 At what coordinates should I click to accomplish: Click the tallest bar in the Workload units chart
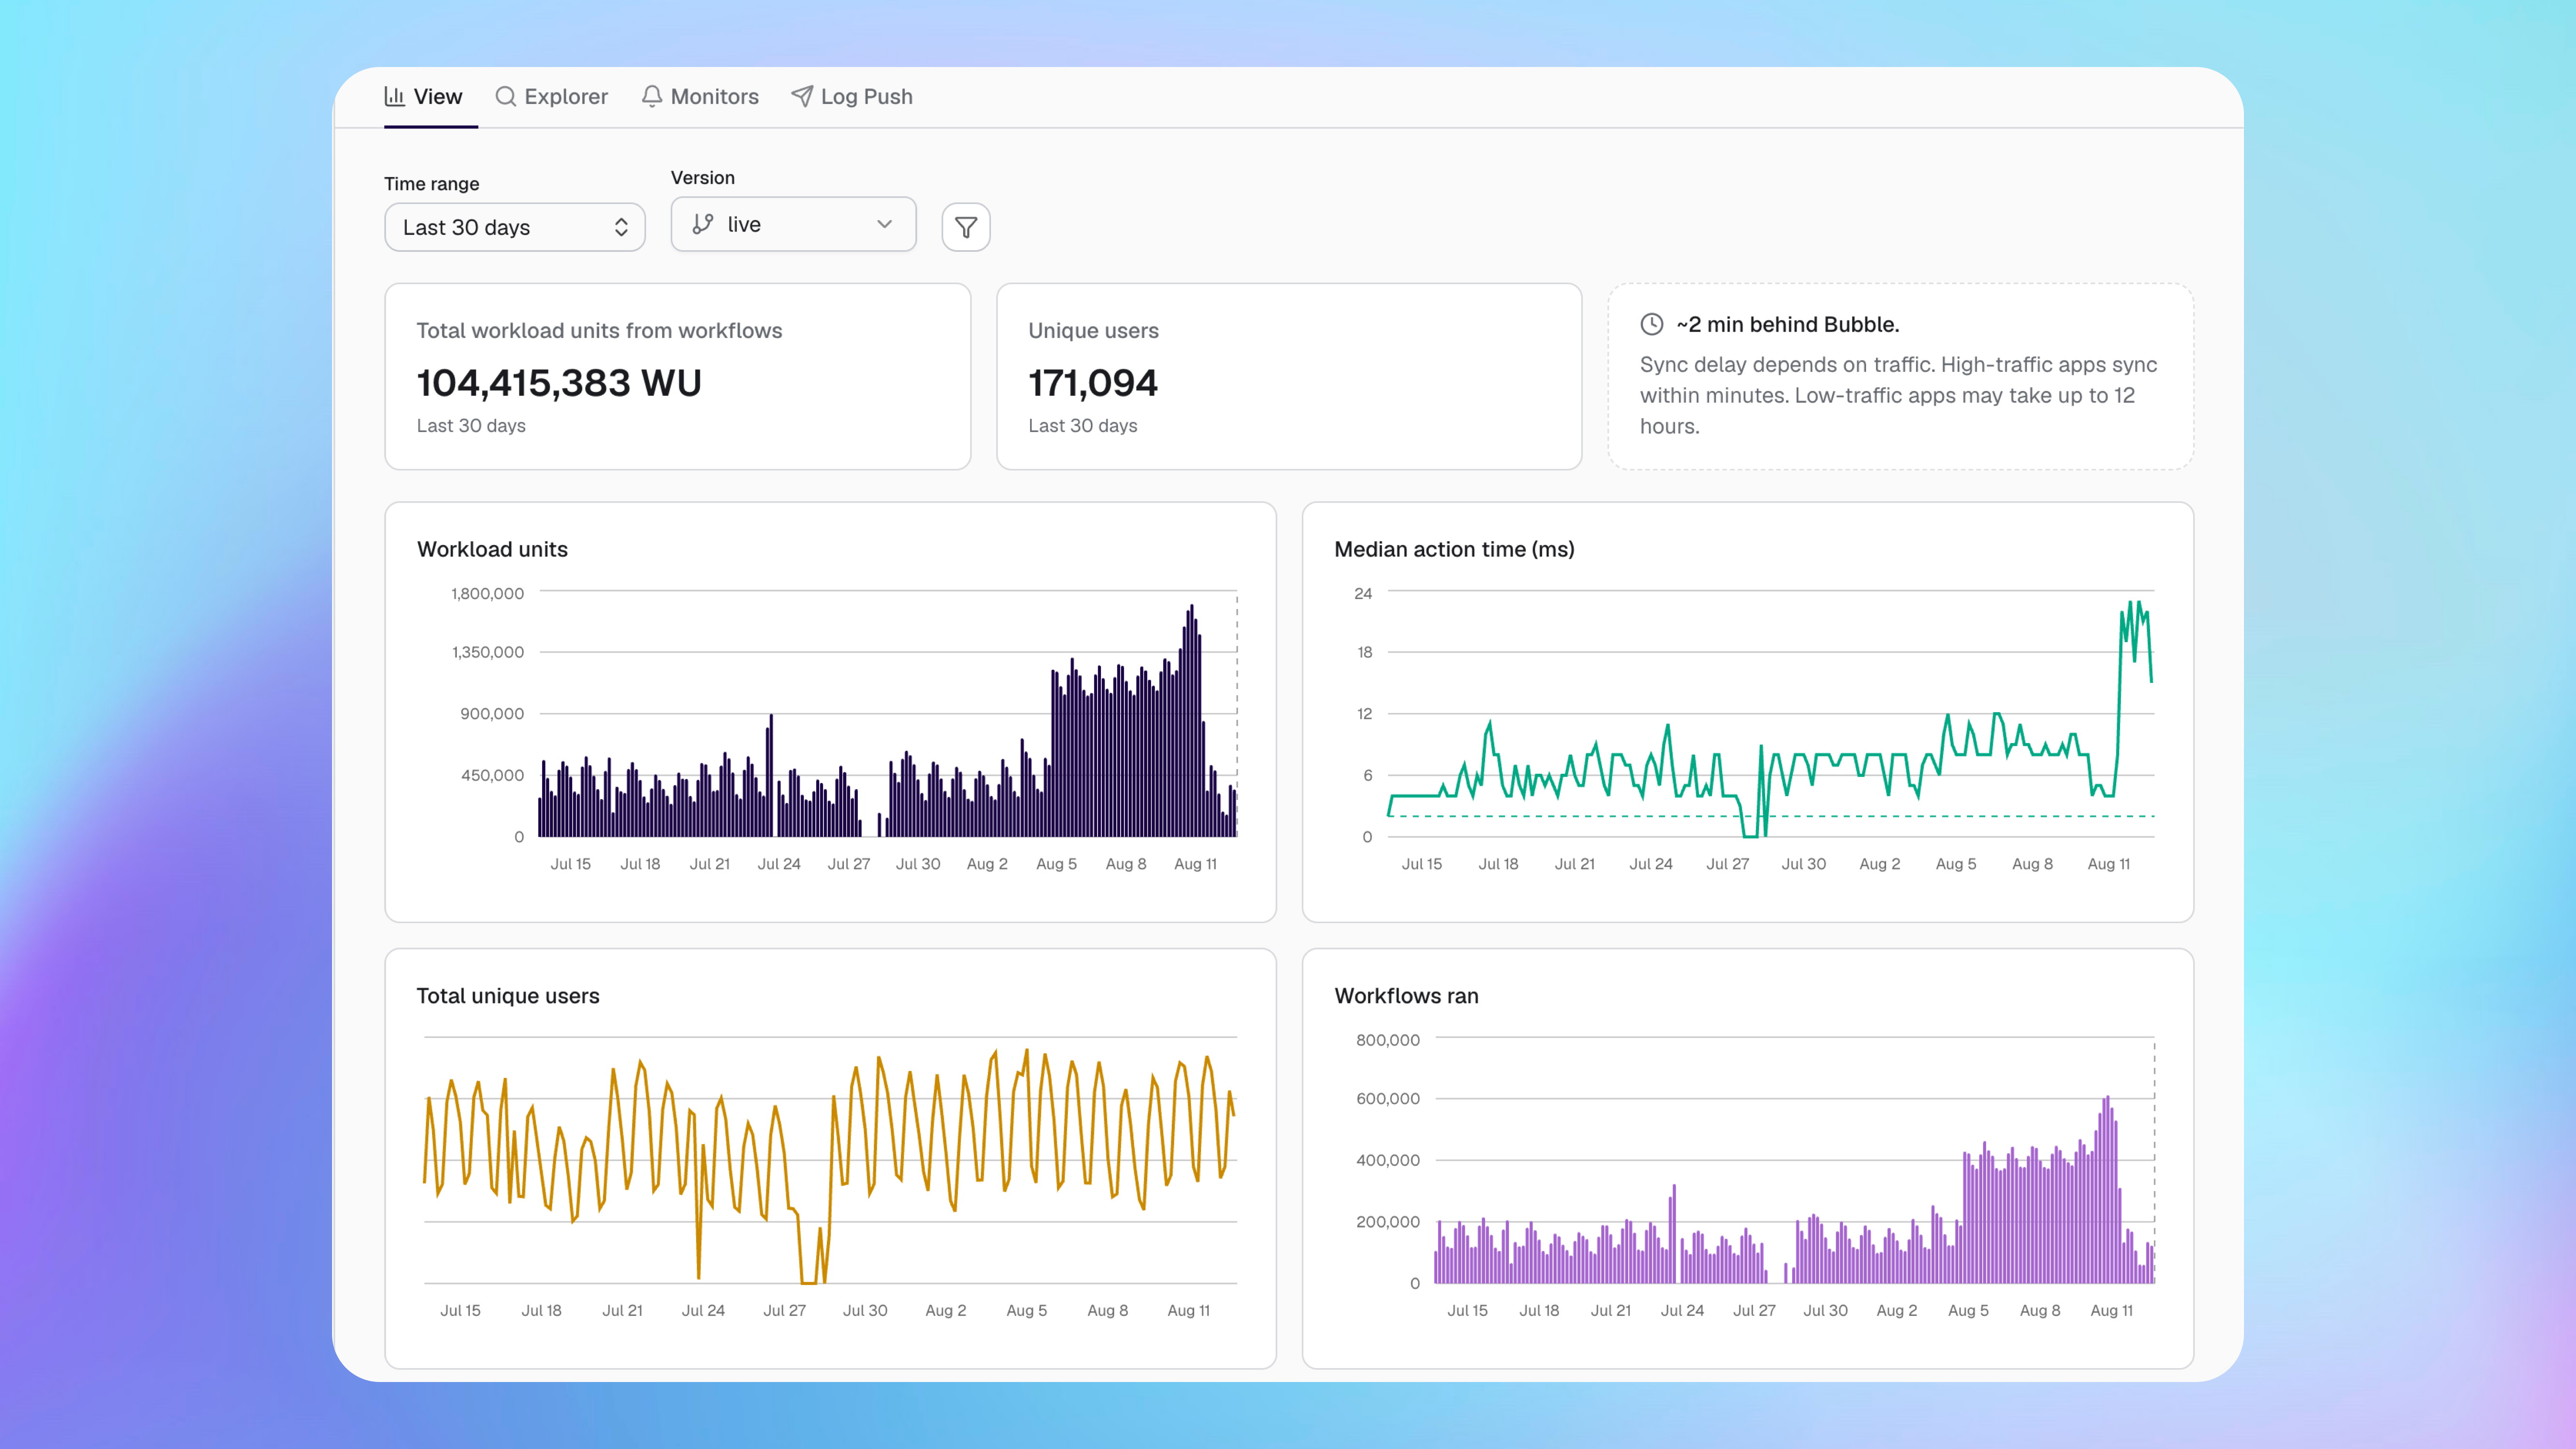(1191, 720)
